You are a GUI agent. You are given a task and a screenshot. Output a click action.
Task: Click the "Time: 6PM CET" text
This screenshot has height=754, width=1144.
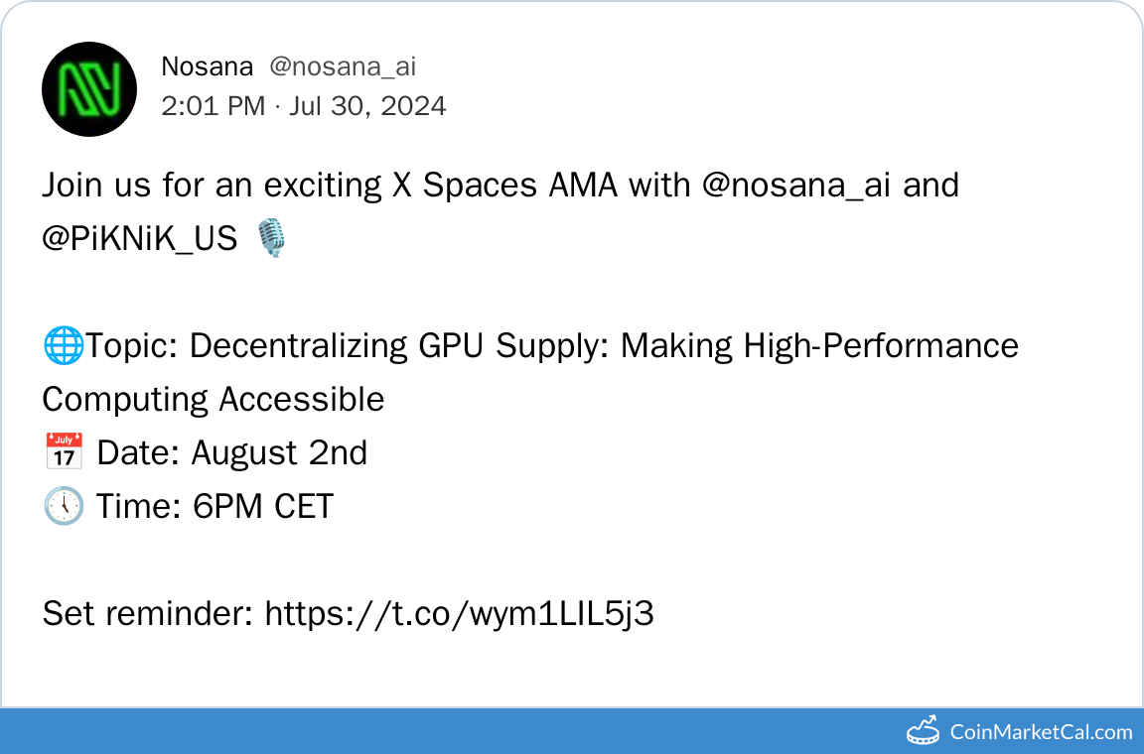(x=214, y=506)
